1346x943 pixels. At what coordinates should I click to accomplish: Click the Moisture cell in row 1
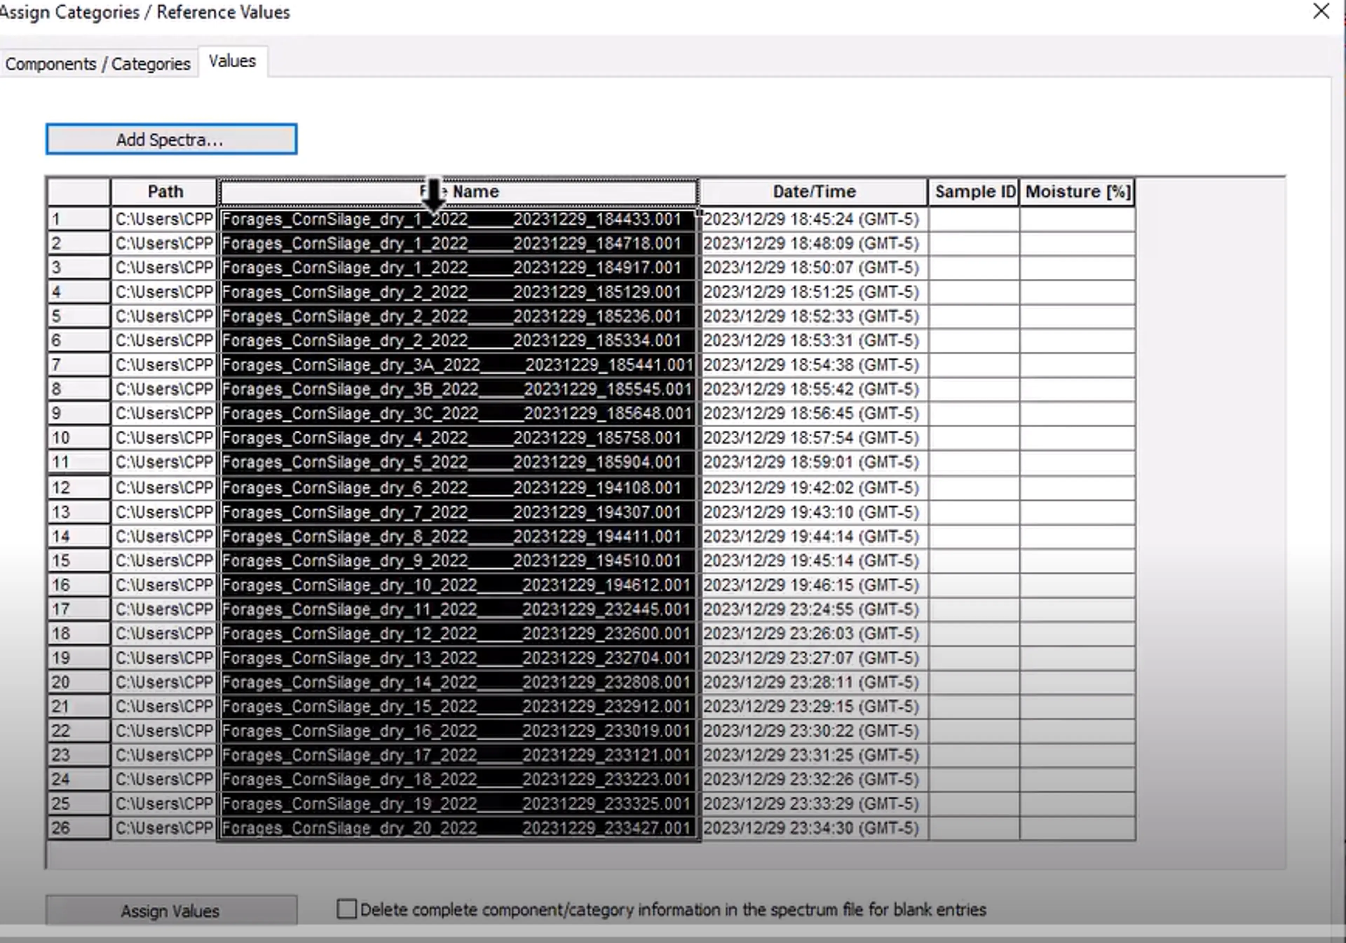tap(1078, 219)
